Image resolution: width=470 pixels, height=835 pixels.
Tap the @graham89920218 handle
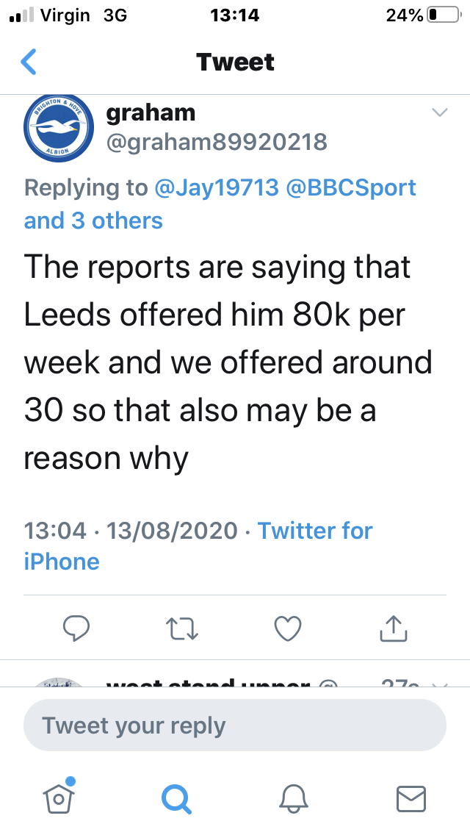point(217,142)
